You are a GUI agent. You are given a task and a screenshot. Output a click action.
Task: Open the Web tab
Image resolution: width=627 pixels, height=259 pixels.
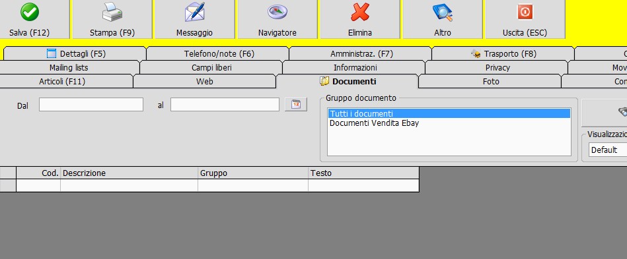(x=205, y=82)
